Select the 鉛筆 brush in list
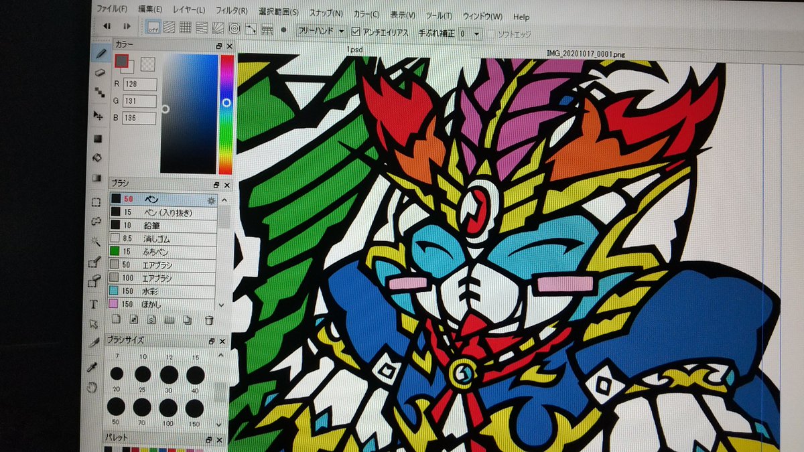Image resolution: width=804 pixels, height=452 pixels. tap(163, 225)
